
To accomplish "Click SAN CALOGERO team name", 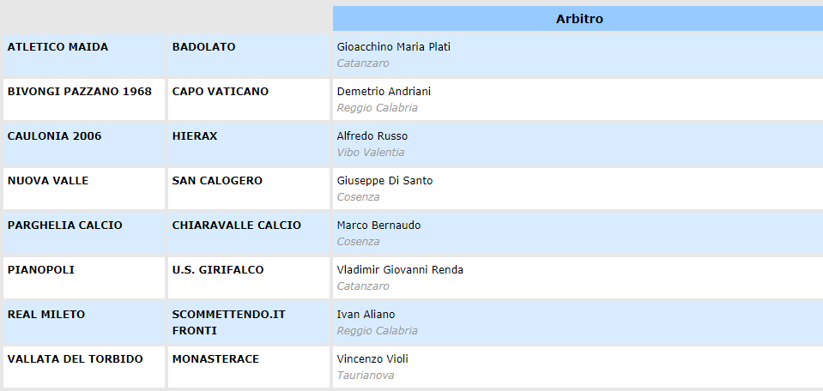I will click(217, 181).
